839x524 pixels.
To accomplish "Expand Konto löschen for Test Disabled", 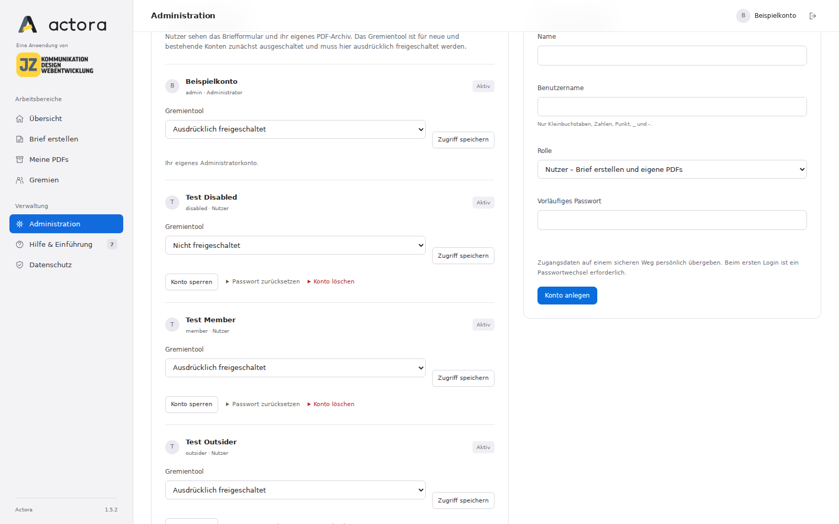I will tap(331, 282).
